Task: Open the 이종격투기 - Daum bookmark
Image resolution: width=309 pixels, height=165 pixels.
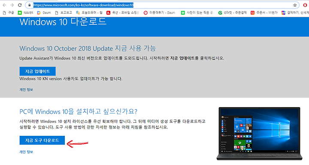Action: point(159,12)
